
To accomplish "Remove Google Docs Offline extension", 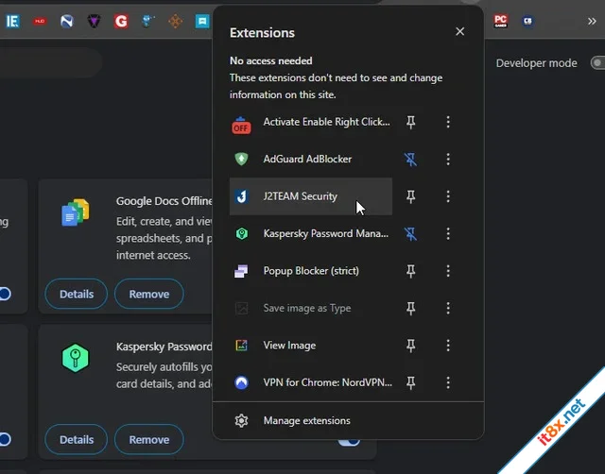I will (149, 294).
